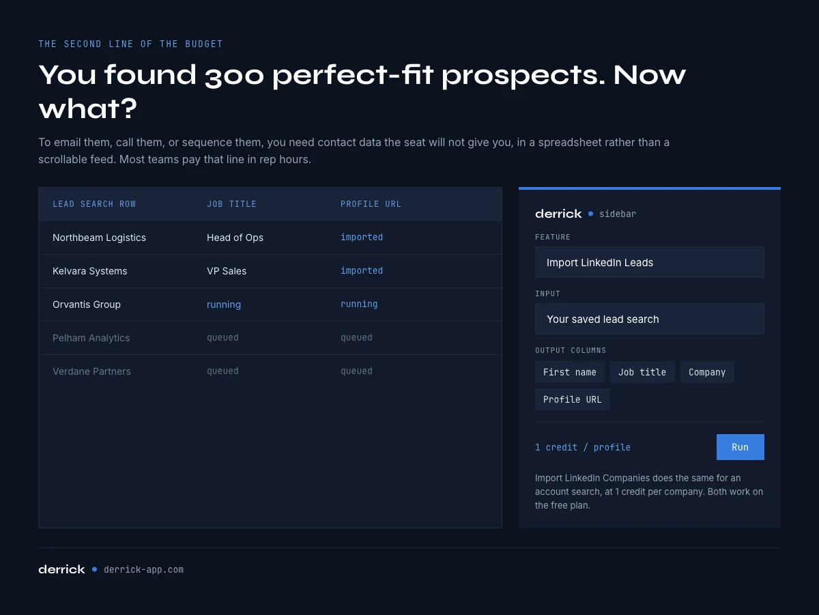Viewport: 819px width, 615px height.
Task: Select the queued Pelham Analytics row
Action: coord(270,338)
